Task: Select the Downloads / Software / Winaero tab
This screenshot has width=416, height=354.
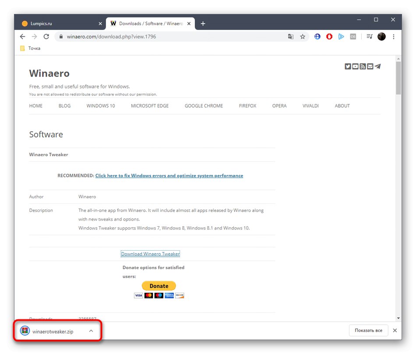Action: tap(150, 24)
